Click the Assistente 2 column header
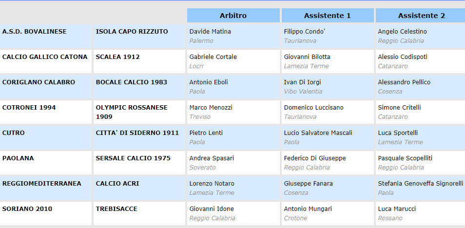 coord(421,16)
